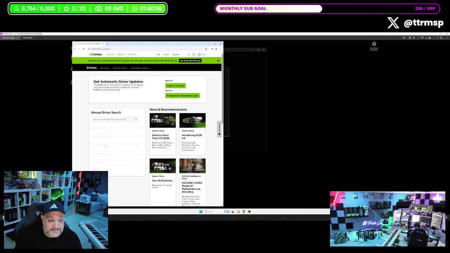Viewport: 450px width, 253px height.
Task: Click Get Early-Bird Pricing button
Action: pos(190,61)
